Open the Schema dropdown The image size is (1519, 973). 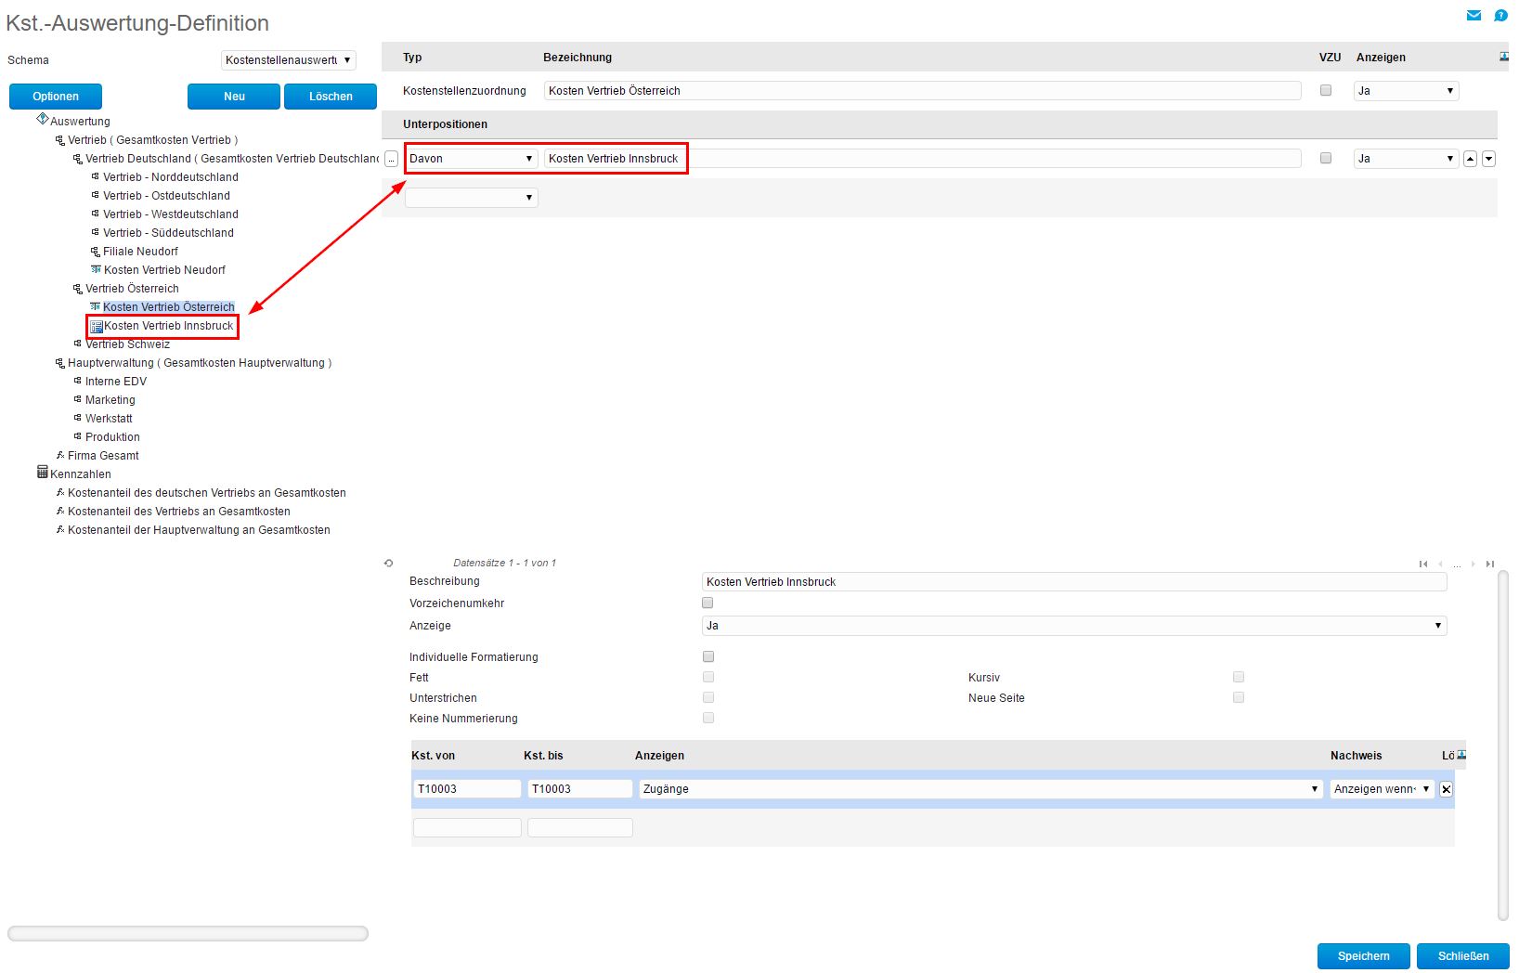point(289,60)
